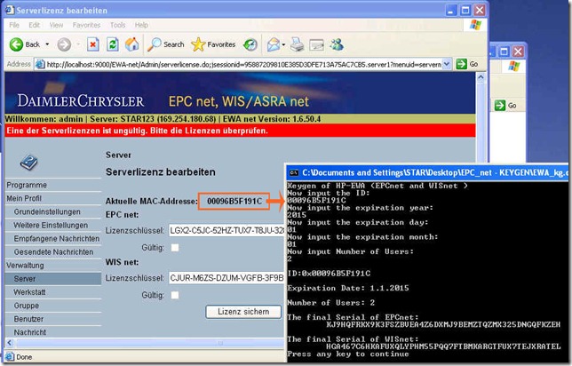Open Verwaltung in the sidebar
Screen dimensions: 572x366
[x=25, y=266]
